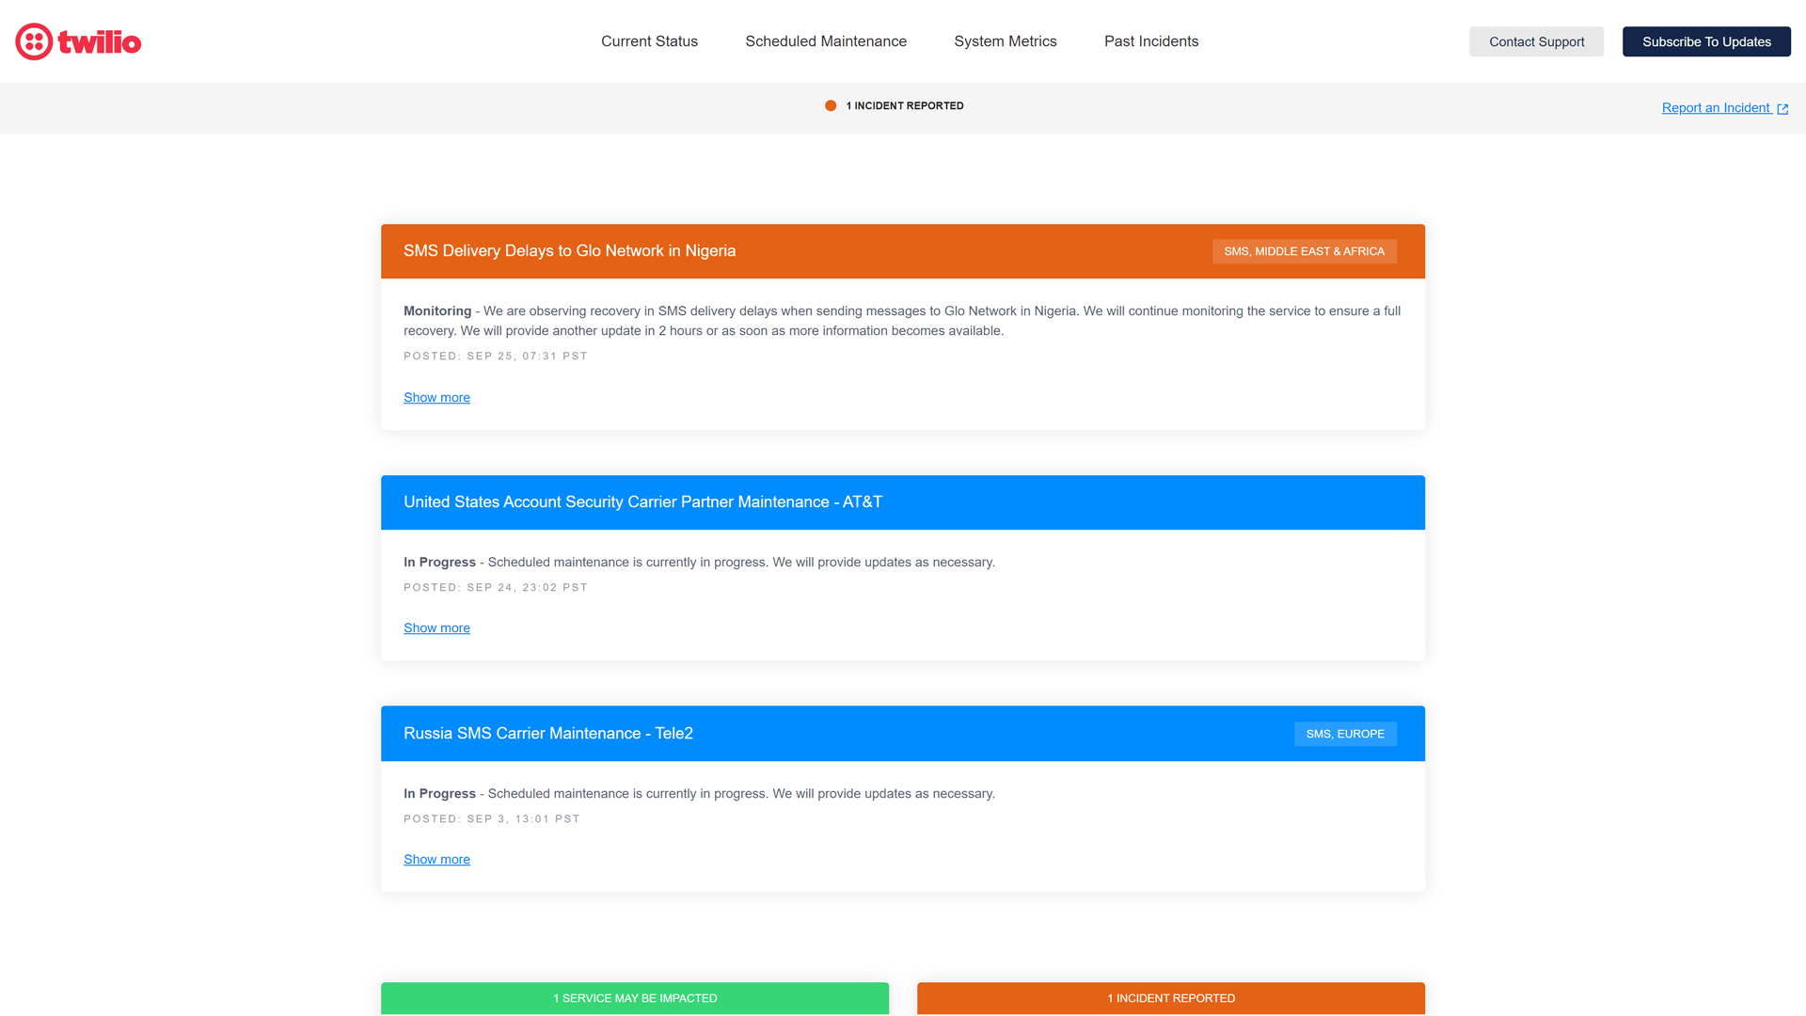Viewport: 1806px width, 1016px height.
Task: View Past Incidents
Action: pos(1151,41)
